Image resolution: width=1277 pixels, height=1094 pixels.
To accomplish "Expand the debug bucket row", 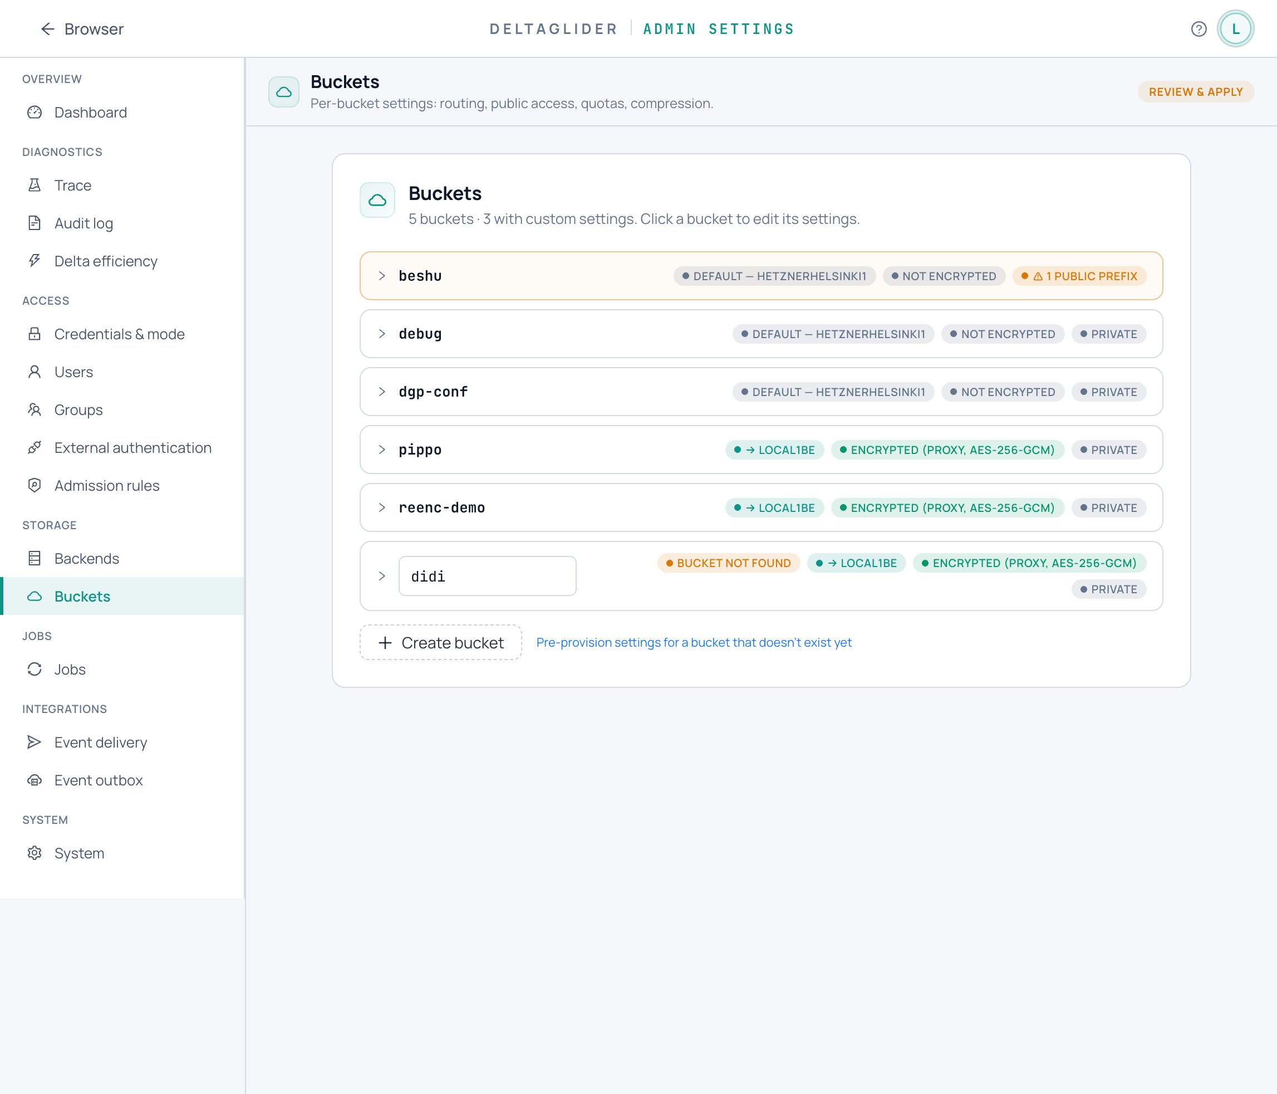I will click(382, 334).
